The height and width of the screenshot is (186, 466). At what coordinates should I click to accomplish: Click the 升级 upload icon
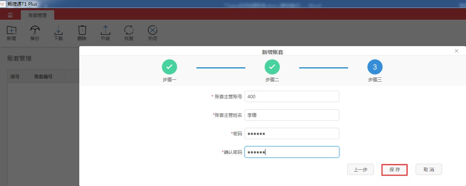tap(105, 30)
